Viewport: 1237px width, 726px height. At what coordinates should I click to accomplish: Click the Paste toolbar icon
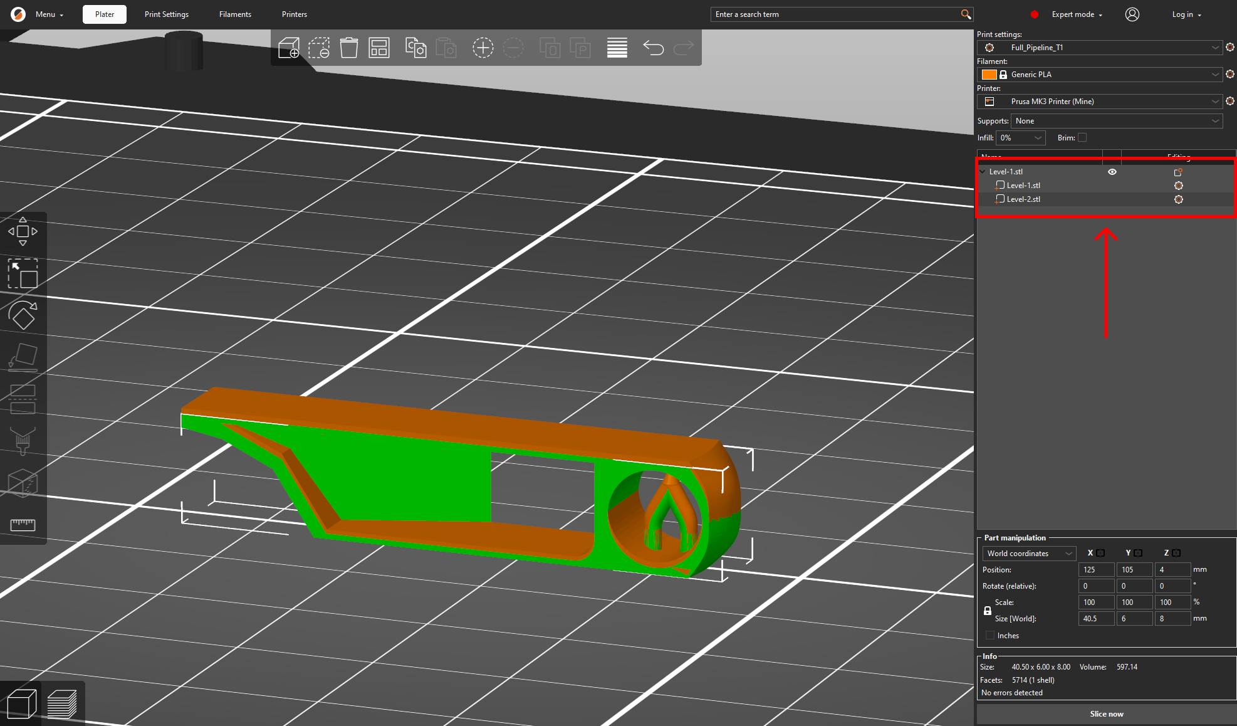[x=446, y=48]
